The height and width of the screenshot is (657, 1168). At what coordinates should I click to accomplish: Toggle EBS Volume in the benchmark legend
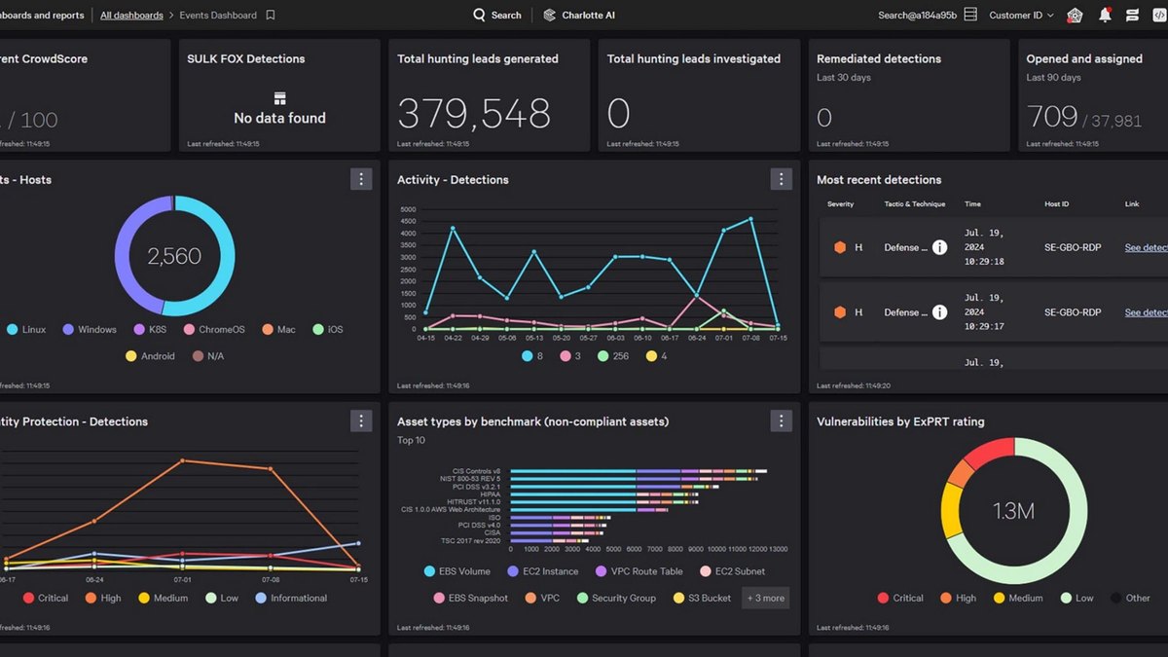pyautogui.click(x=457, y=571)
